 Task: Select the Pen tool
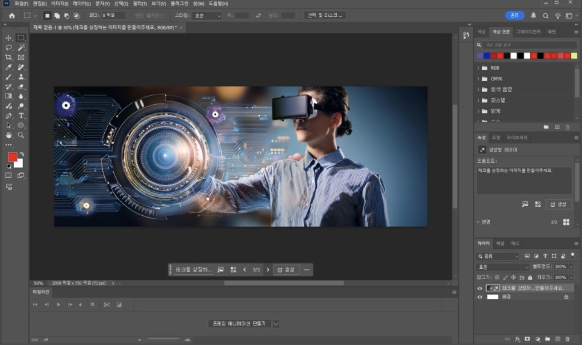click(x=9, y=116)
